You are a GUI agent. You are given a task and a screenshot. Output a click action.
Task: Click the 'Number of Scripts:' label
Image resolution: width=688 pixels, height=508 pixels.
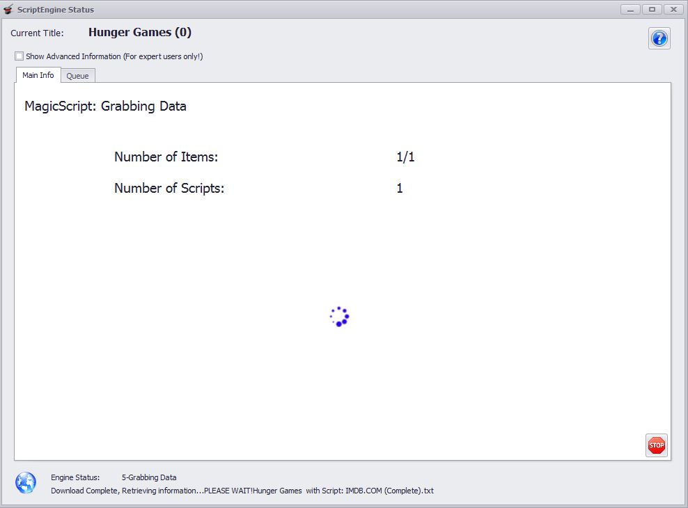click(x=169, y=189)
